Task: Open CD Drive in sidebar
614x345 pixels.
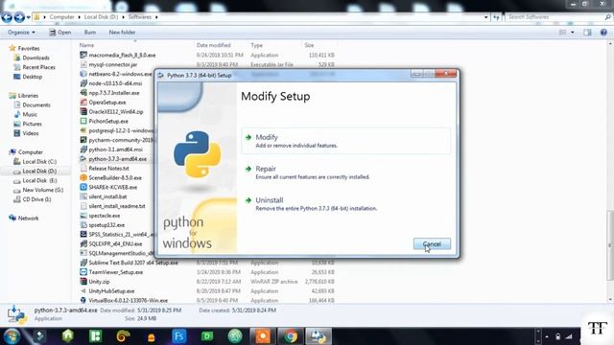Action: [x=36, y=199]
